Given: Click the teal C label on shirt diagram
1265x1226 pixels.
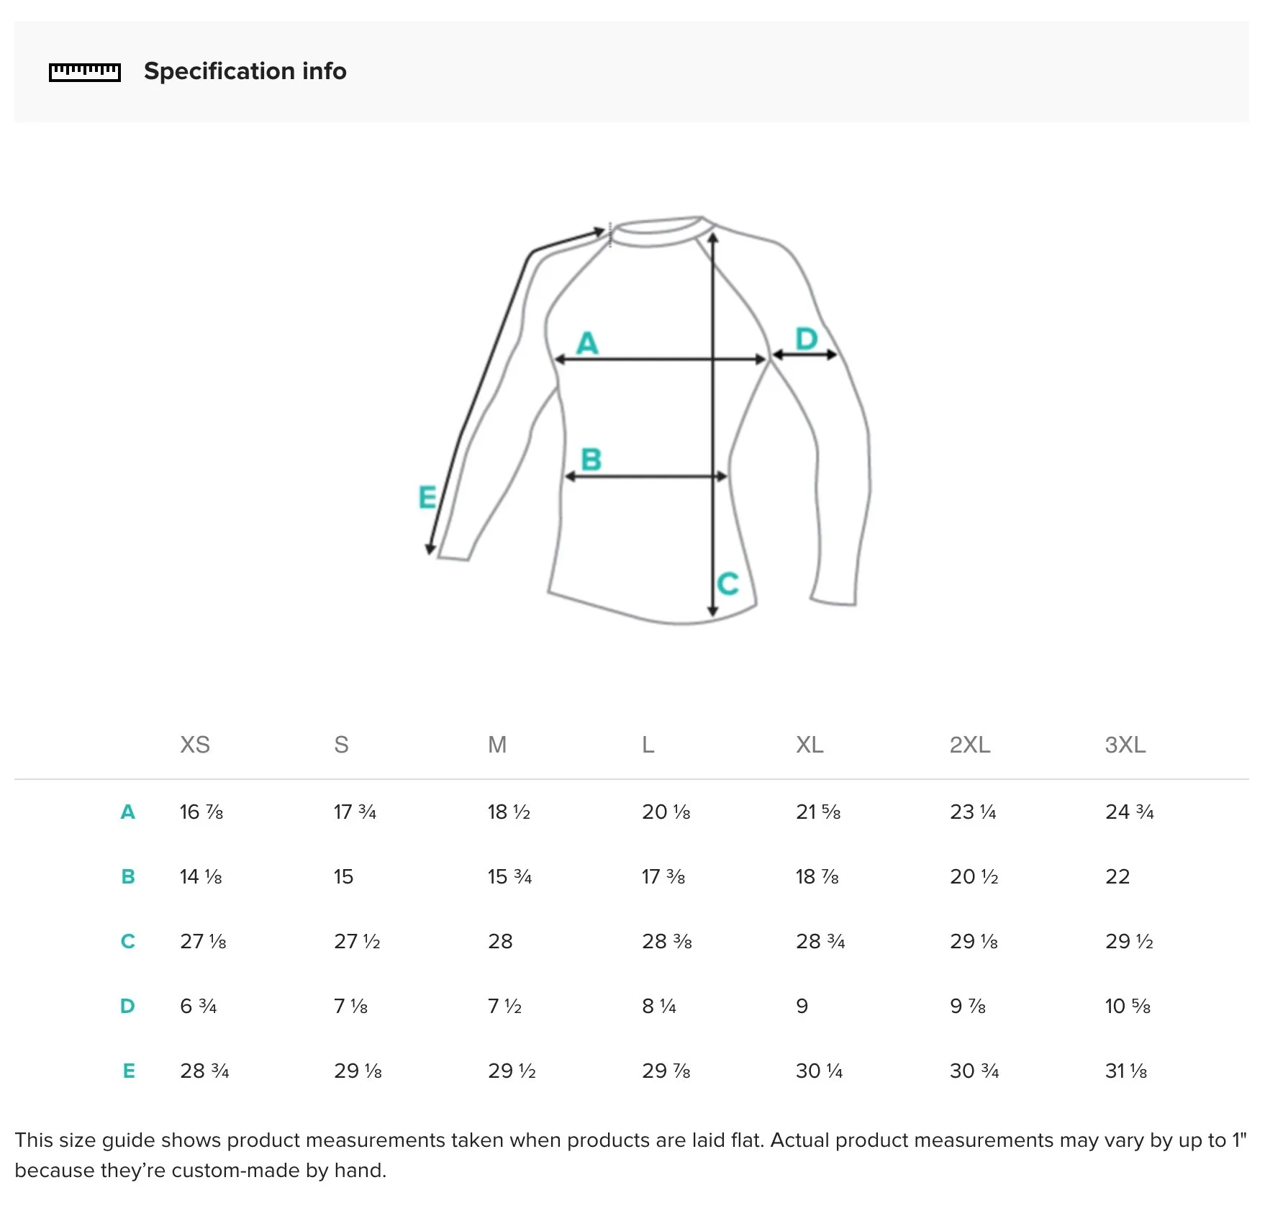Looking at the screenshot, I should 727,584.
